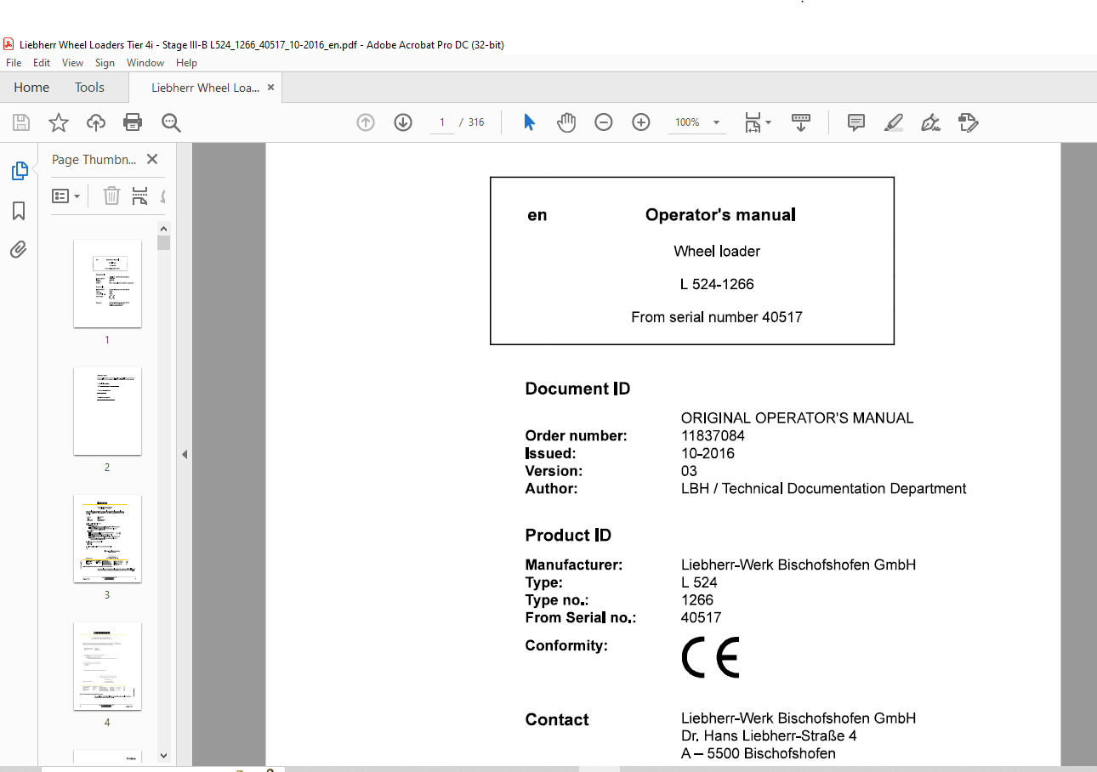Open the Help menu
This screenshot has width=1097, height=772.
pos(186,63)
